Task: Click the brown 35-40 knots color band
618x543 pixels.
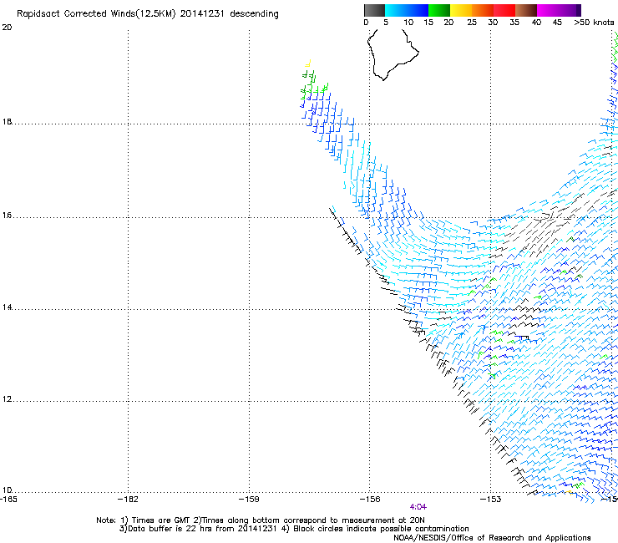Action: tap(526, 10)
